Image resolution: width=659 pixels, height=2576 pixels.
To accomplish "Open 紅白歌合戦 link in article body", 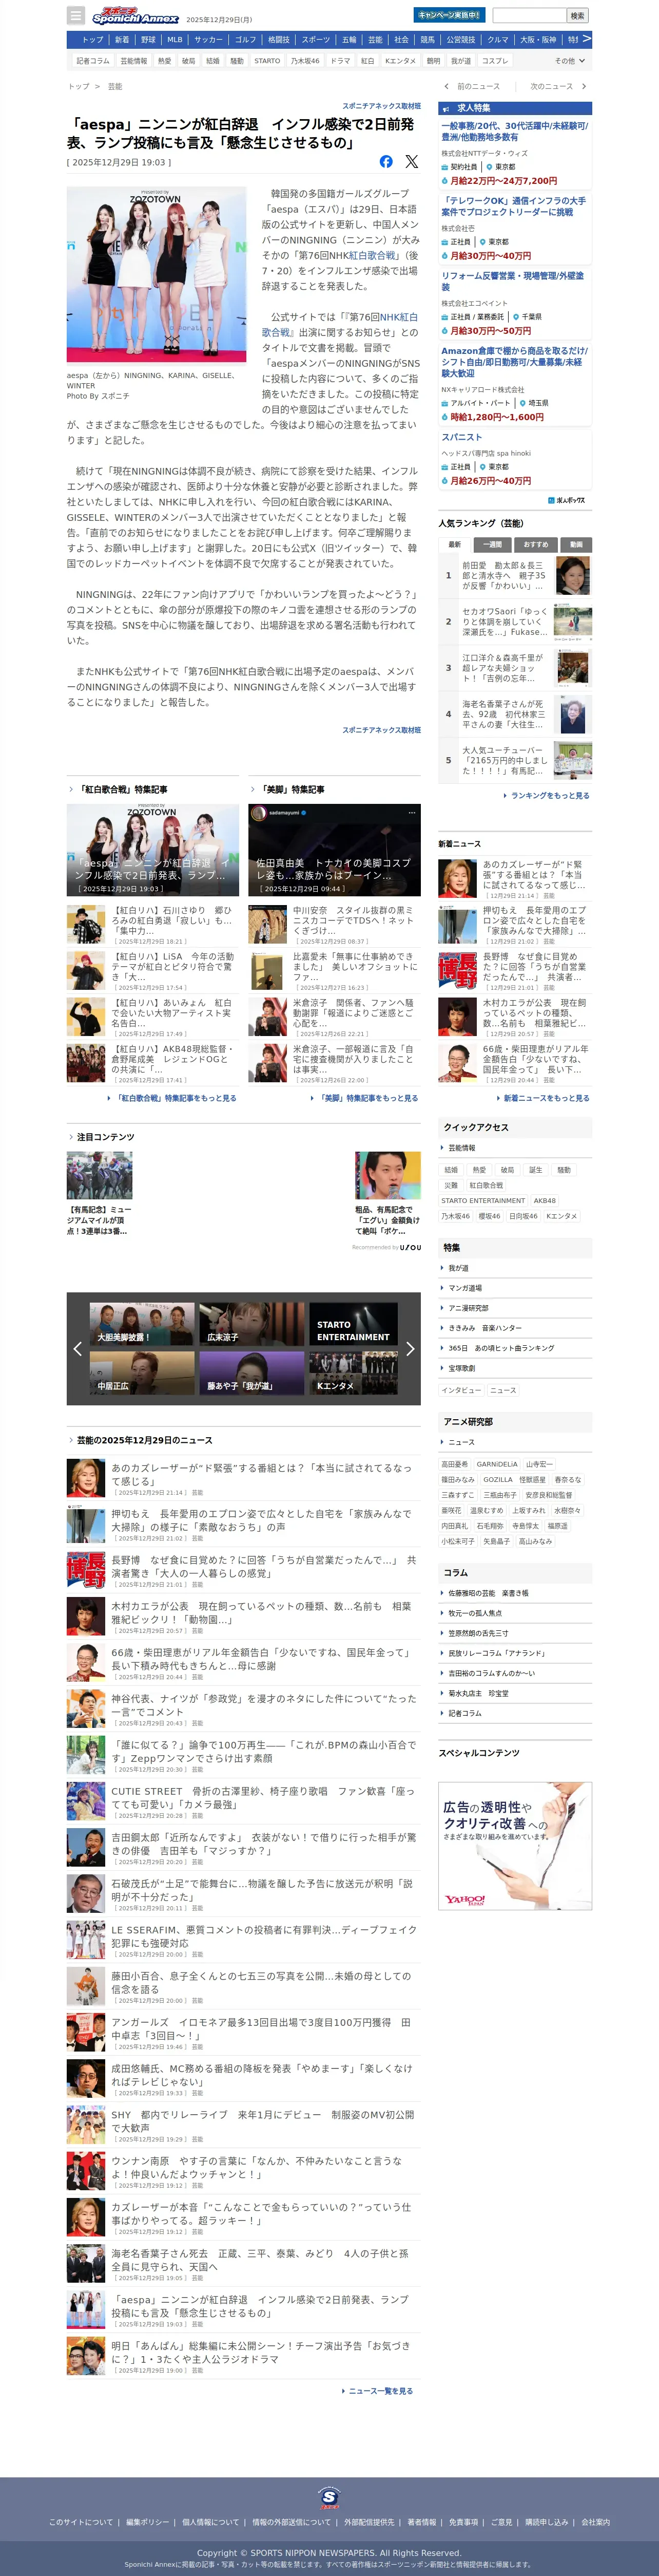I will pyautogui.click(x=373, y=255).
